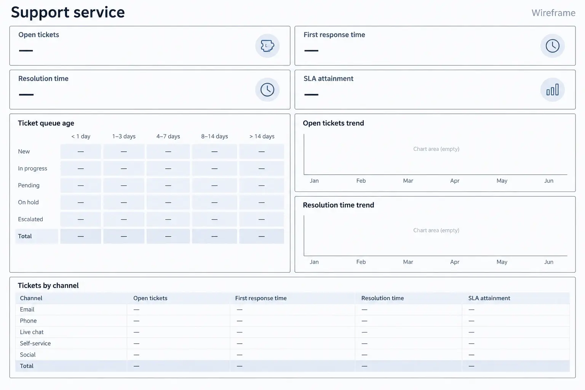
Task: Select the Open tickets card title
Action: coord(39,35)
